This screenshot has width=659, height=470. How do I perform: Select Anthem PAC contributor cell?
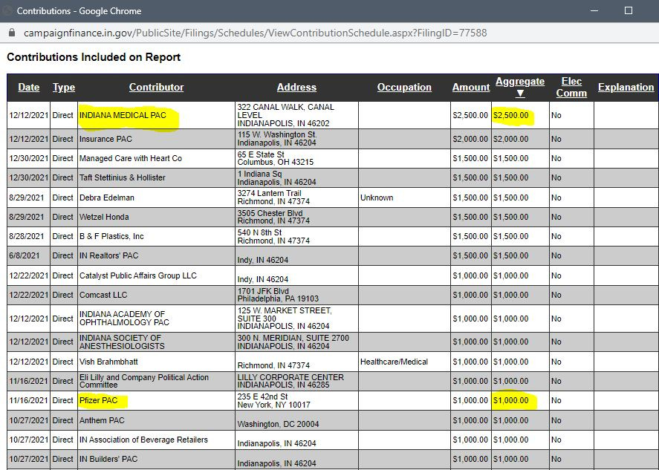tap(156, 420)
